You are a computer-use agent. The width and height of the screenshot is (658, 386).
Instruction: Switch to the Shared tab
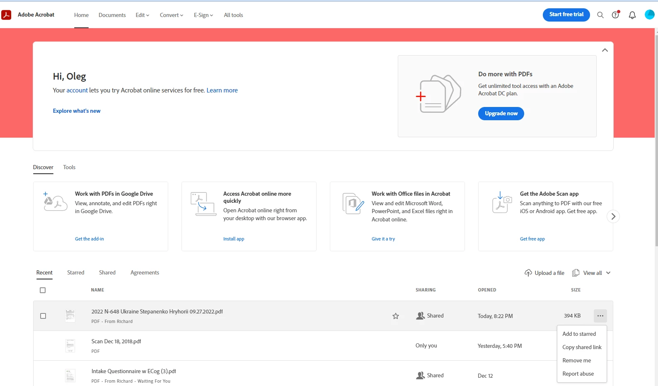(107, 272)
